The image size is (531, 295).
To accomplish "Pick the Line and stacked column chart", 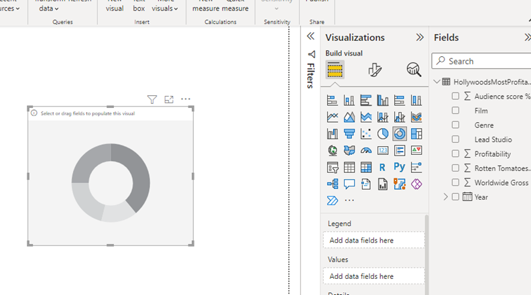I will coord(383,117).
